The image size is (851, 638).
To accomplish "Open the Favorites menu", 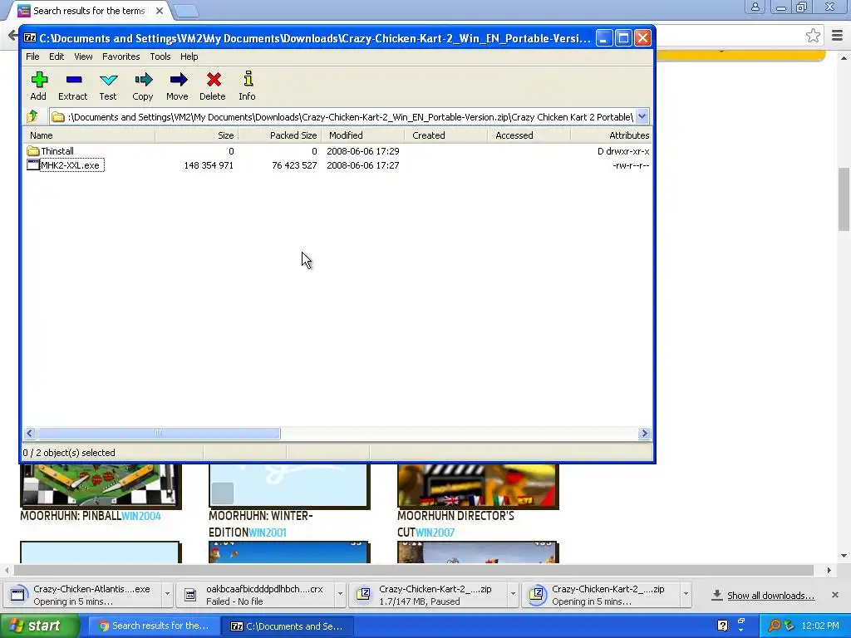I will tap(121, 56).
